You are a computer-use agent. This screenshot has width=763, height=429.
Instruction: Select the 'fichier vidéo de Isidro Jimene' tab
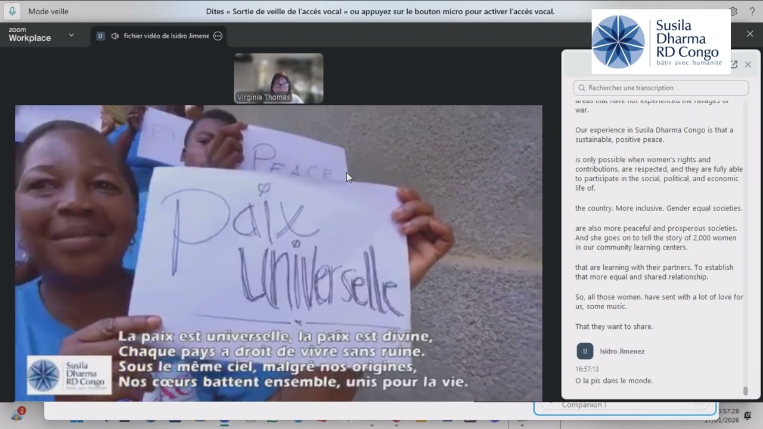pyautogui.click(x=159, y=36)
